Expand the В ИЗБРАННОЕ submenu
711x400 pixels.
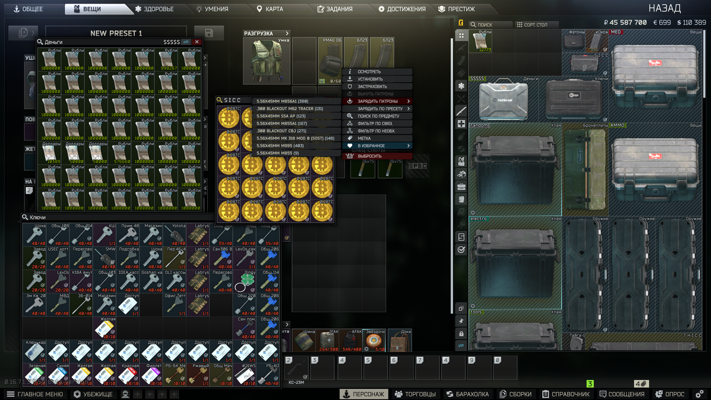(x=378, y=146)
